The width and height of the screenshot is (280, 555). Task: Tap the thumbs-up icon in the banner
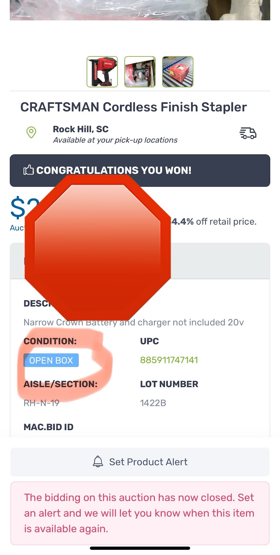[28, 170]
